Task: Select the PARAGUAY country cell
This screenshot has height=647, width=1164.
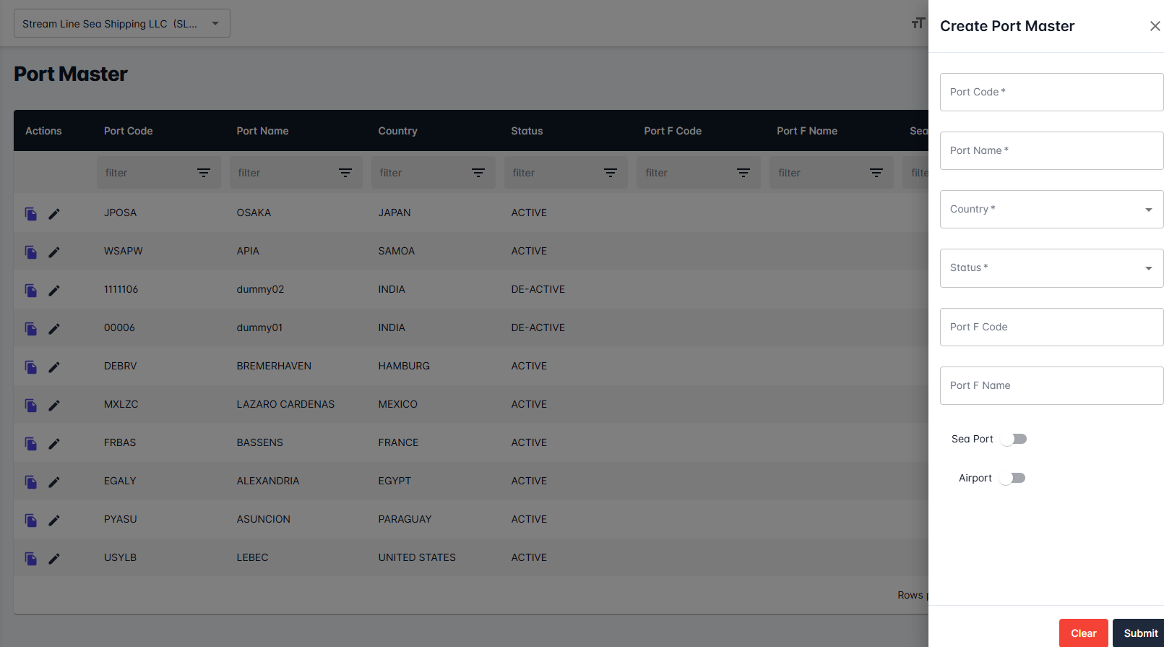Action: point(405,519)
